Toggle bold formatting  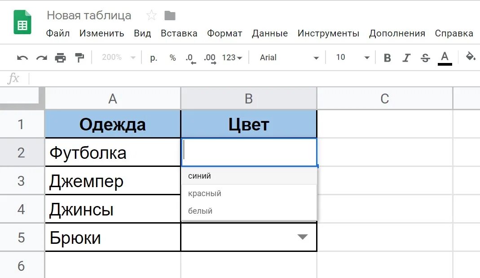387,58
